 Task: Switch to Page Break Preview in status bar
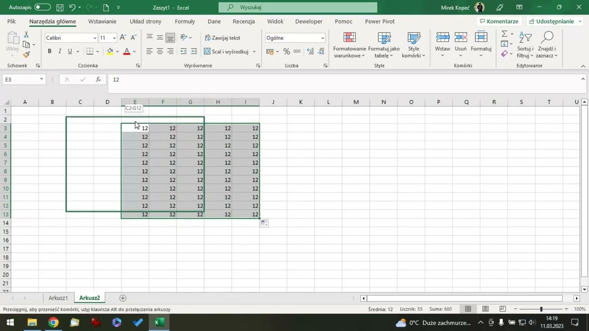502,309
